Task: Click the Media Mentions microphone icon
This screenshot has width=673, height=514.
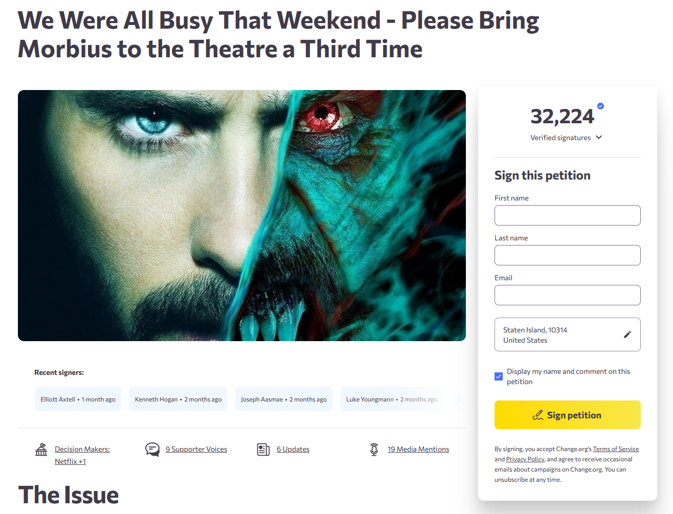Action: click(x=374, y=450)
